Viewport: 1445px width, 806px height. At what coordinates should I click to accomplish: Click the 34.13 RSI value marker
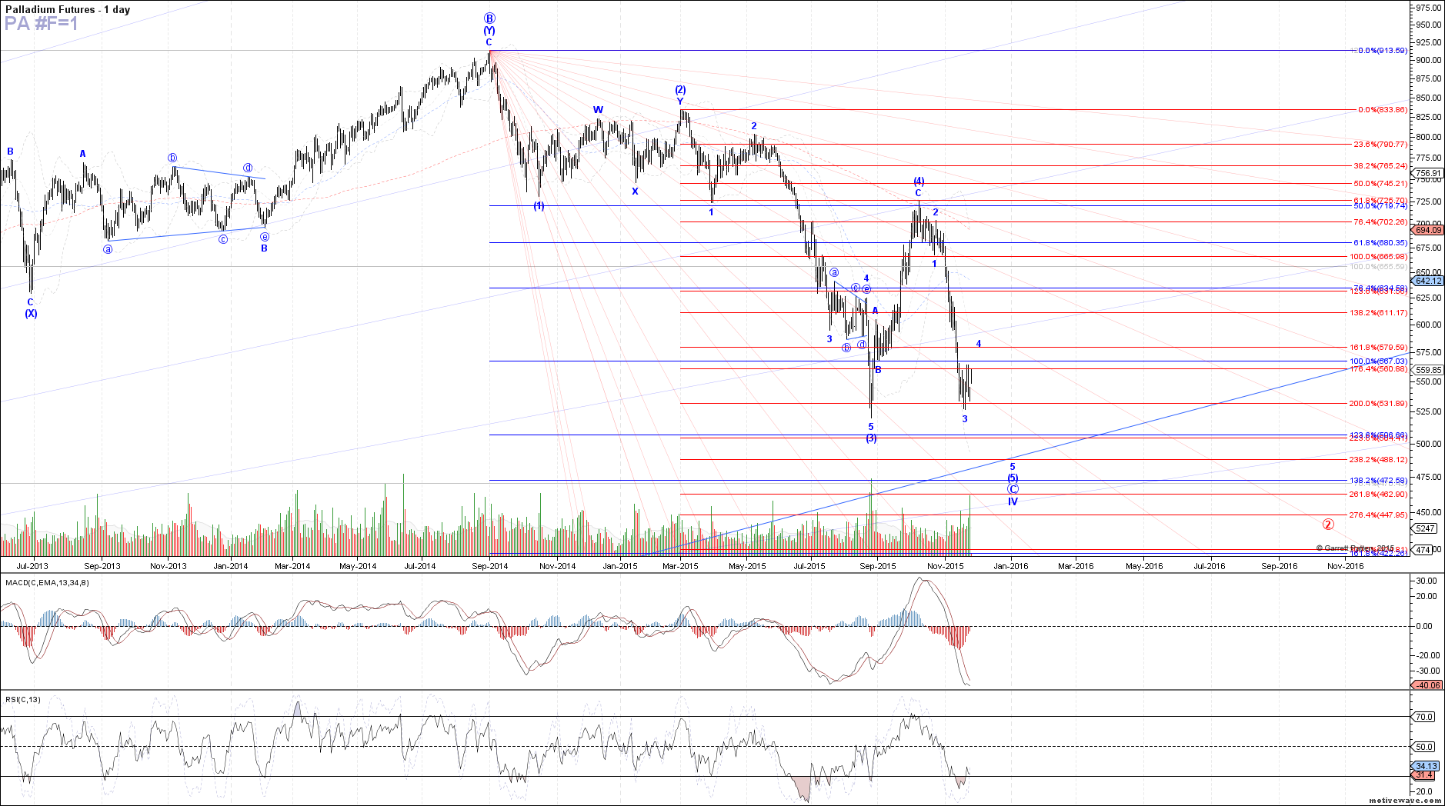1426,766
